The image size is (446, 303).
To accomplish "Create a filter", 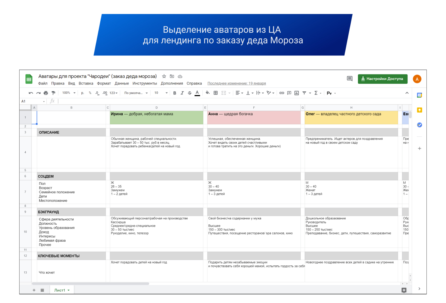I will point(304,93).
